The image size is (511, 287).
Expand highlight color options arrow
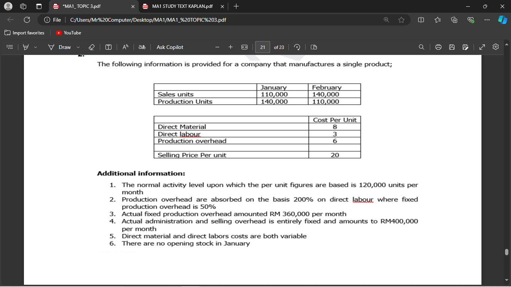[x=36, y=47]
